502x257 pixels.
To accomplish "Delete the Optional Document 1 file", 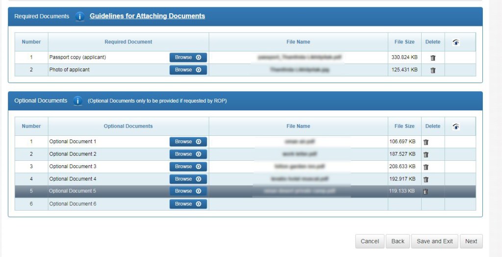I will pos(426,142).
